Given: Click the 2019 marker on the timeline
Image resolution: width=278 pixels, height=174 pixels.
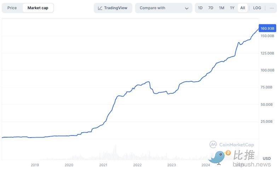Looking at the screenshot, I should (x=35, y=165).
